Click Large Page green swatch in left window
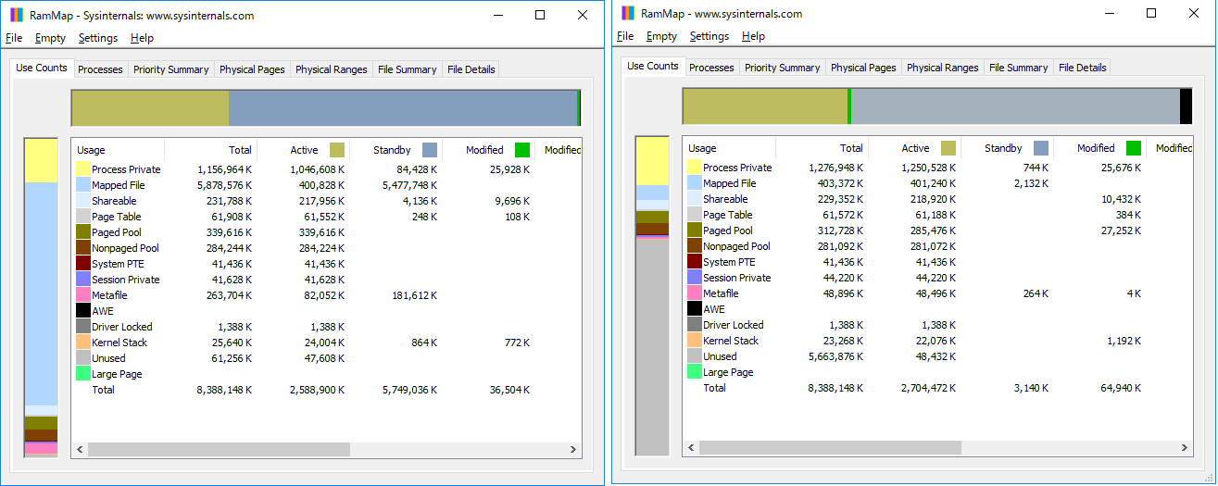 pyautogui.click(x=83, y=374)
